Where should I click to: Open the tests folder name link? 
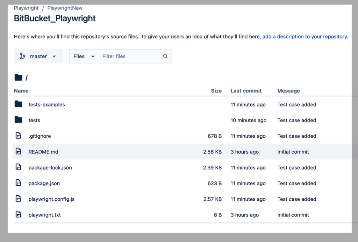coord(34,120)
